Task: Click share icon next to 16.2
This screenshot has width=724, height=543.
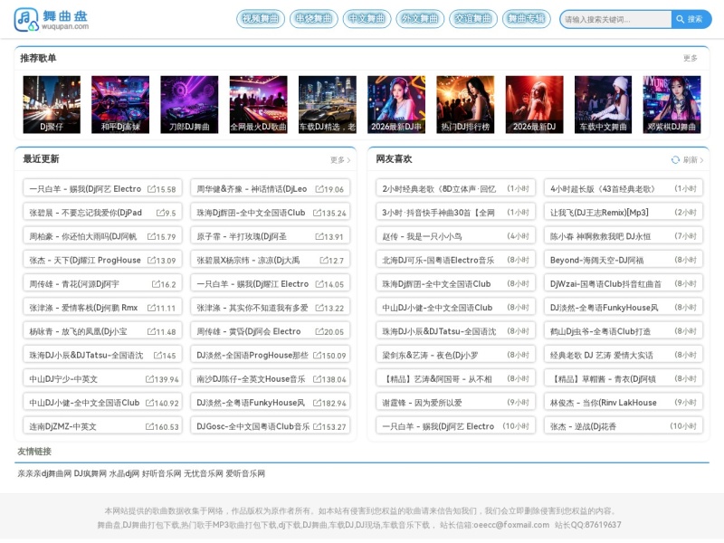Action: 156,284
